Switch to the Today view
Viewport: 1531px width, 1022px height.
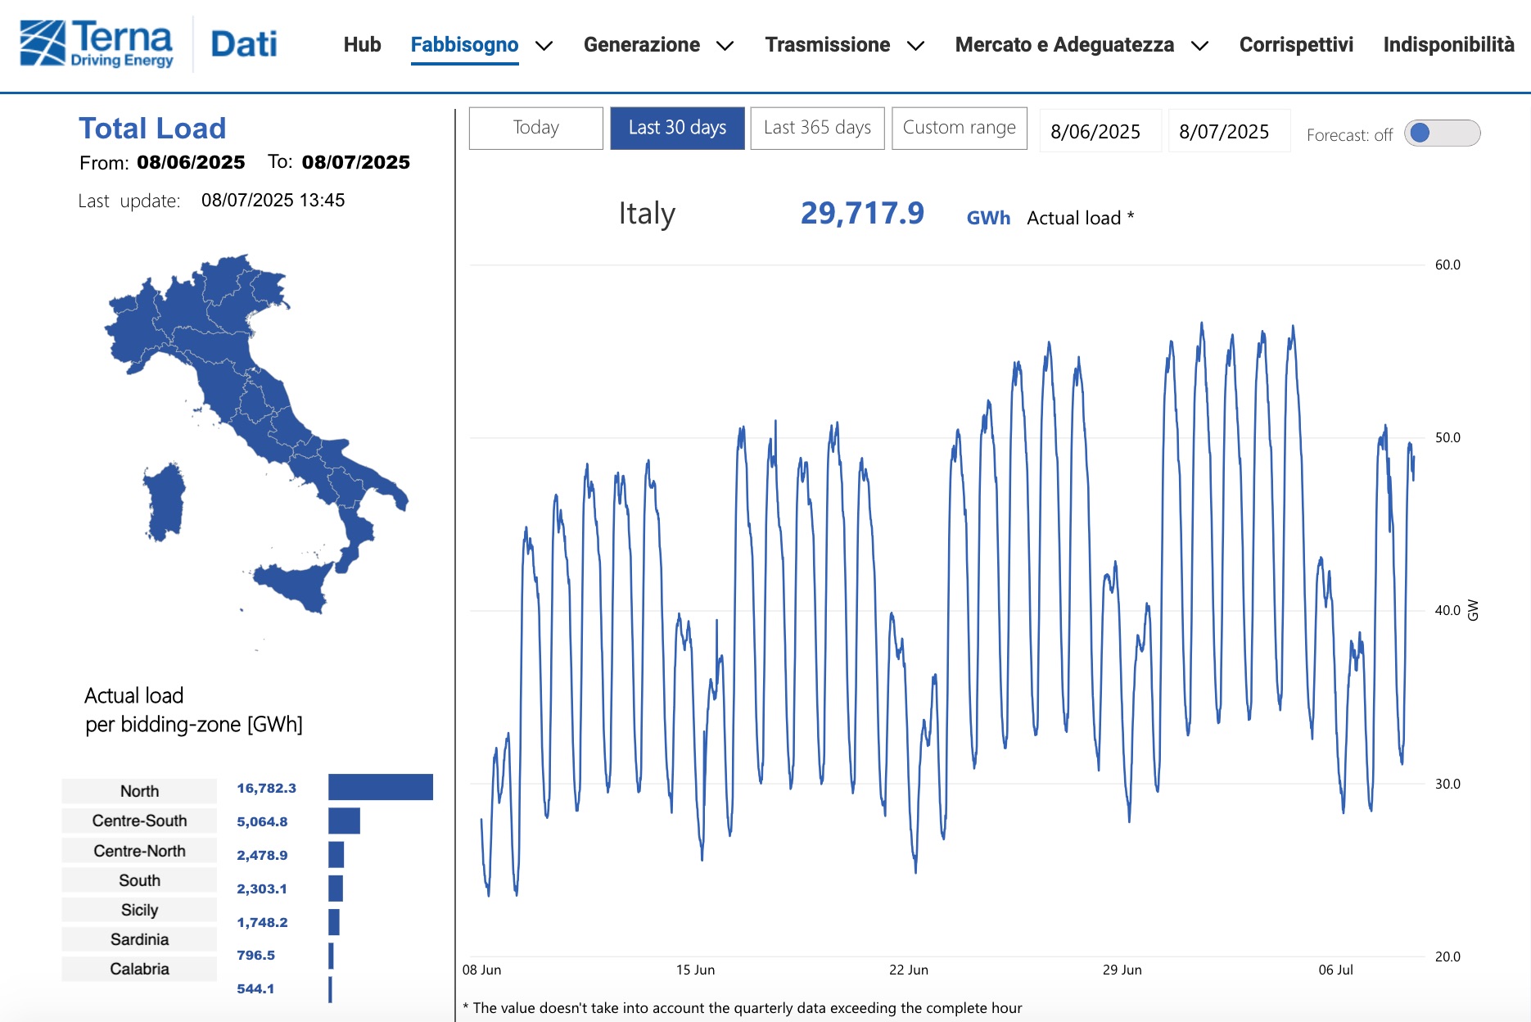pyautogui.click(x=535, y=128)
